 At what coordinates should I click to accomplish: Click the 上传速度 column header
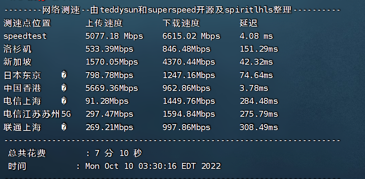104,23
